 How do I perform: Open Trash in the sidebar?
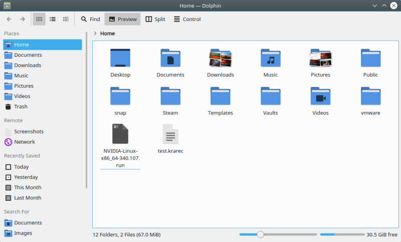[x=43, y=106]
